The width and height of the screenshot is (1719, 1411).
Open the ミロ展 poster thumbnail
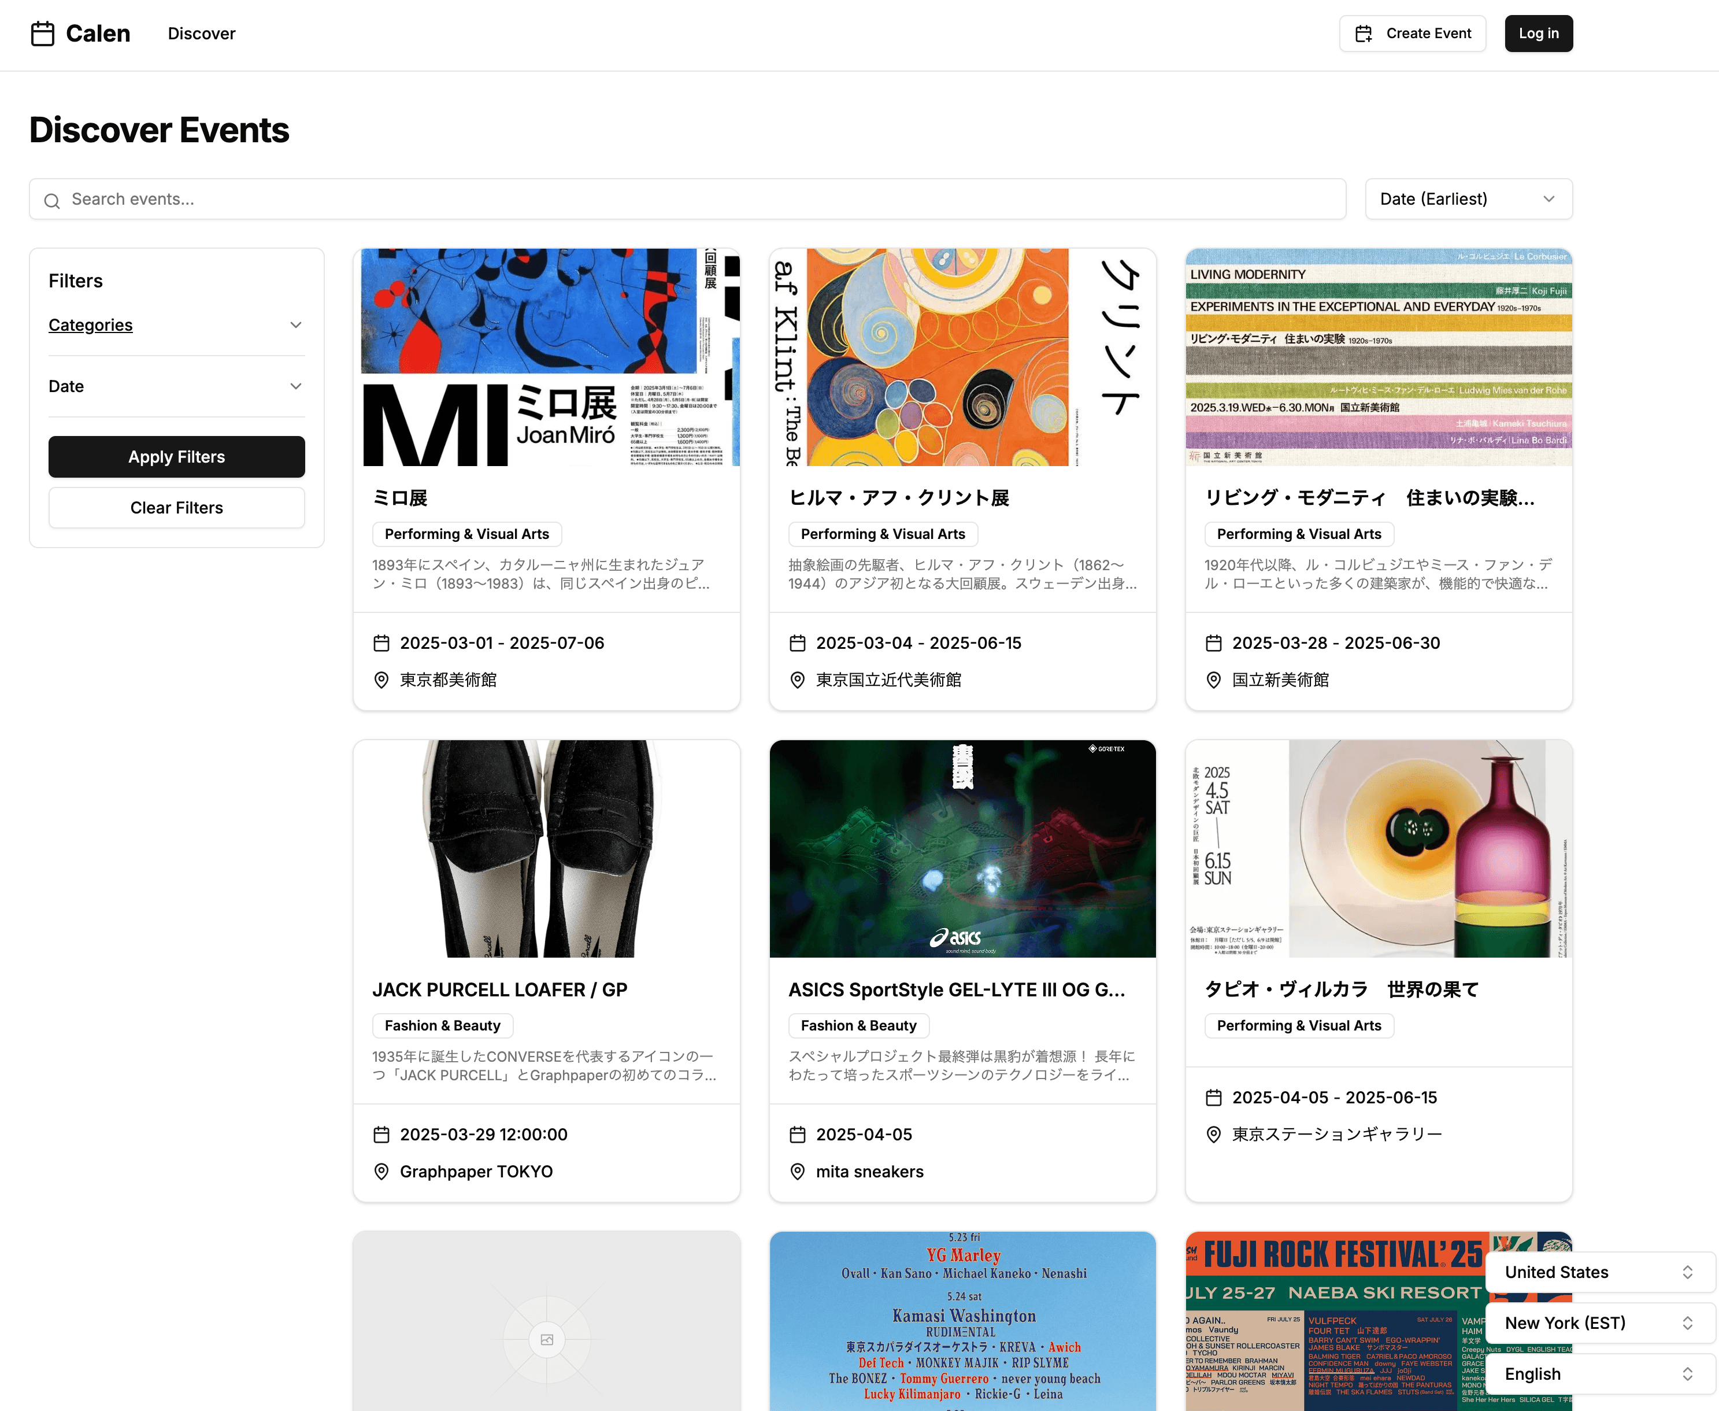(547, 357)
